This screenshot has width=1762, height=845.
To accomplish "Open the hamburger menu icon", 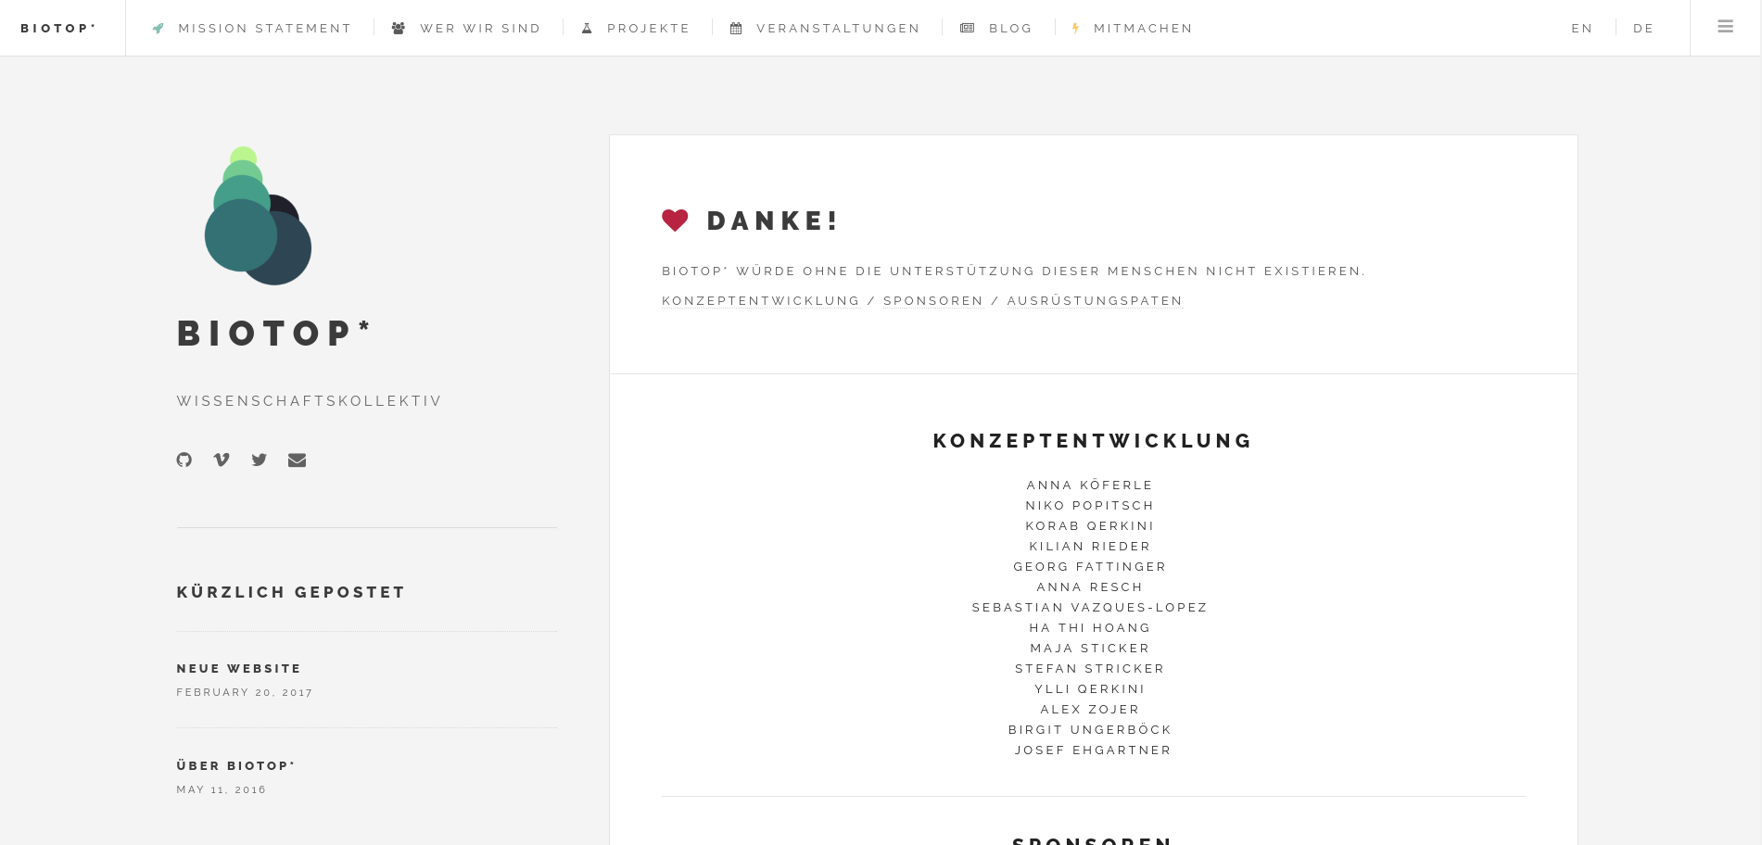I will tap(1725, 27).
